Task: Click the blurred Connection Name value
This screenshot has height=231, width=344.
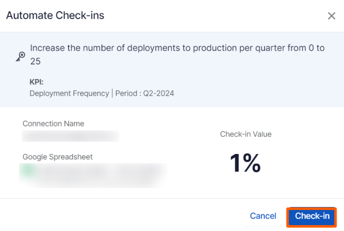Action: pos(71,136)
